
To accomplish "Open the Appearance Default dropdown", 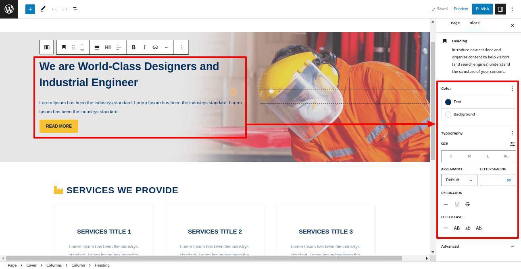I will tap(459, 180).
